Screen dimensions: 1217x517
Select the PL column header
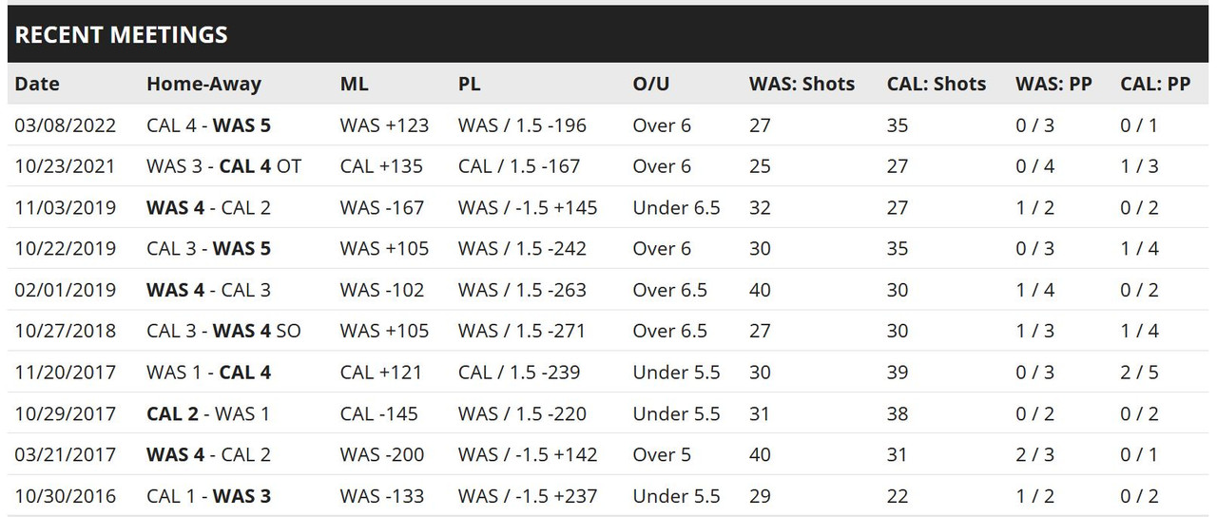click(x=470, y=84)
